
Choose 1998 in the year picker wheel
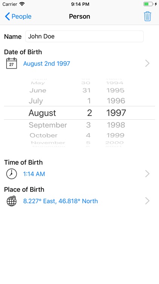pos(116,125)
